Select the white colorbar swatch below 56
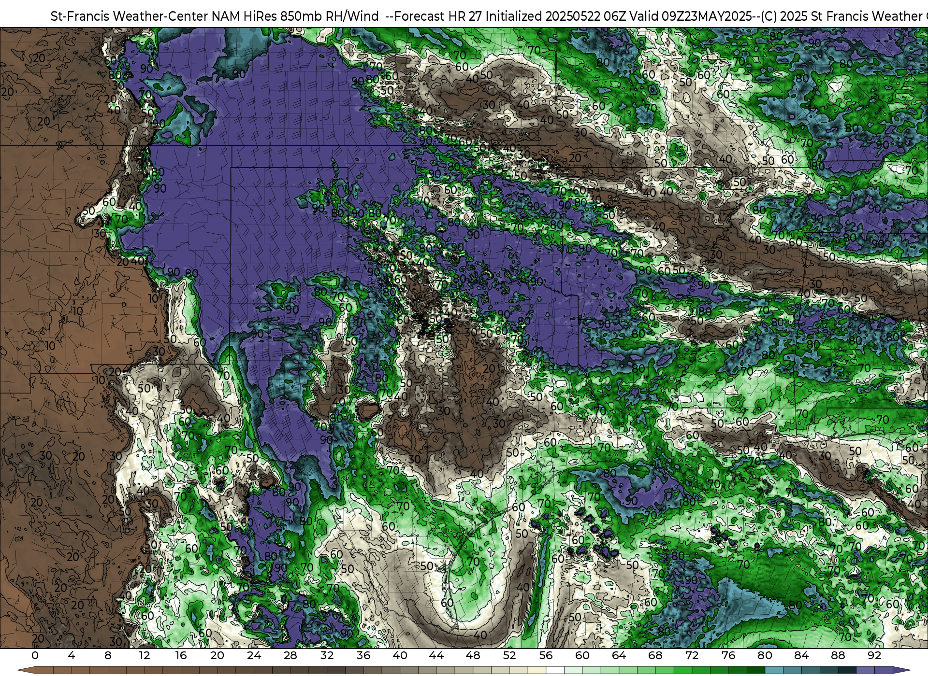The width and height of the screenshot is (928, 676). tap(555, 670)
